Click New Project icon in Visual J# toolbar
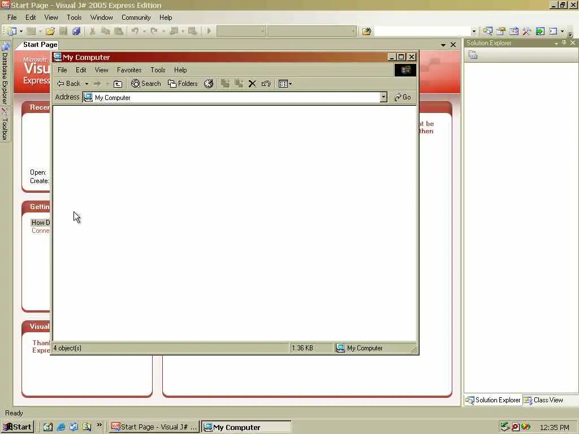 pos(12,32)
